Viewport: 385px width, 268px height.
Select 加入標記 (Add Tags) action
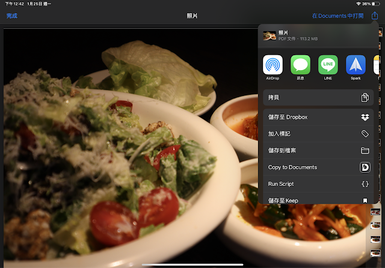[x=318, y=134]
